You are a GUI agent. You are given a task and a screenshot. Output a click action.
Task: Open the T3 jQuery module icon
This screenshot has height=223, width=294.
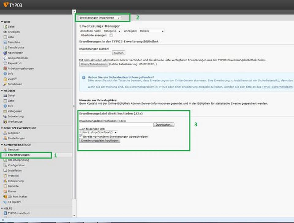tap(5, 202)
